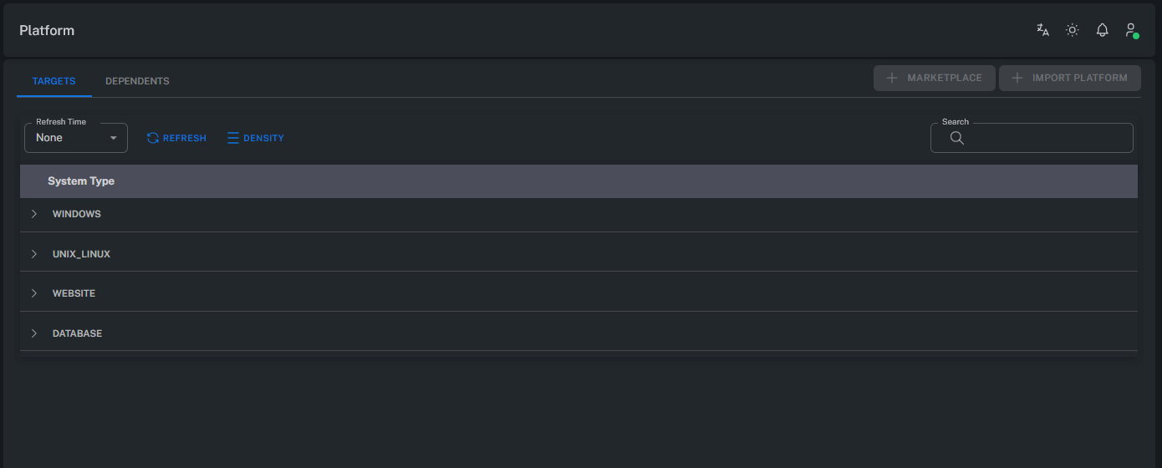Focus the Search input field
This screenshot has height=468, width=1162.
click(1045, 139)
